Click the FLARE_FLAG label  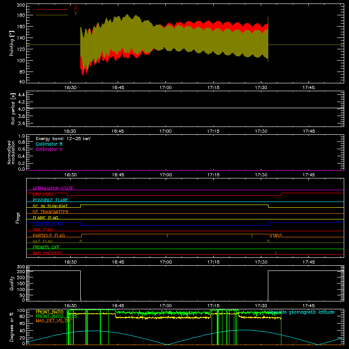coord(45,218)
